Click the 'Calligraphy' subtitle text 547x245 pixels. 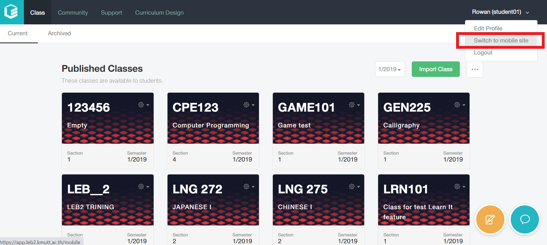pyautogui.click(x=401, y=125)
